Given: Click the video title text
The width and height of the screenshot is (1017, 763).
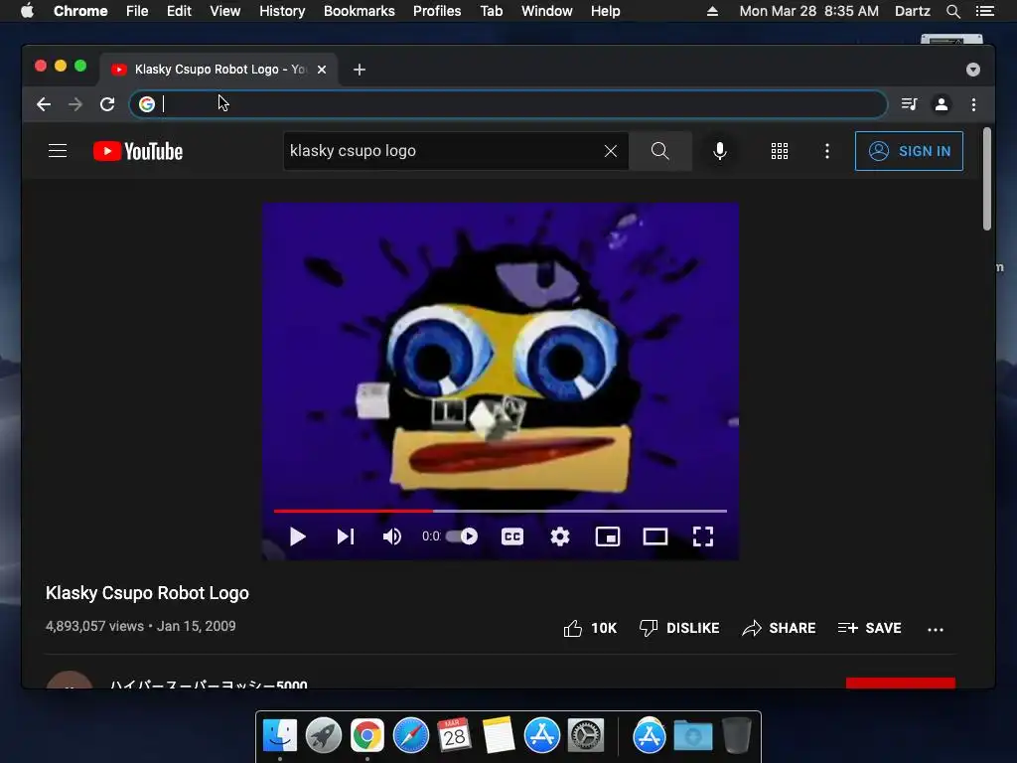Looking at the screenshot, I should click(147, 593).
